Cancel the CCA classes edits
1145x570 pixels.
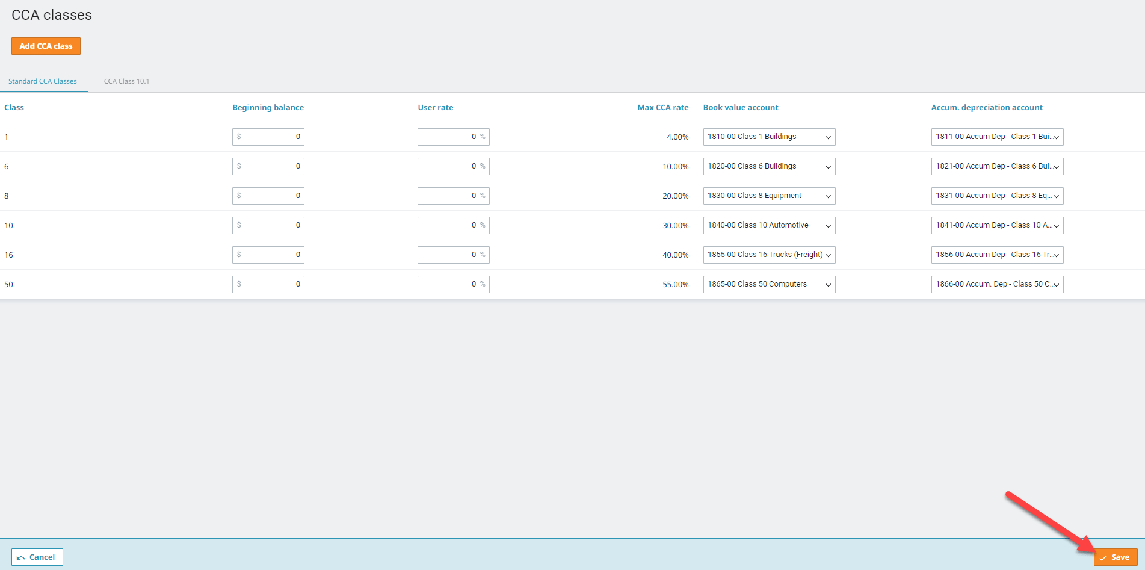[x=37, y=557]
